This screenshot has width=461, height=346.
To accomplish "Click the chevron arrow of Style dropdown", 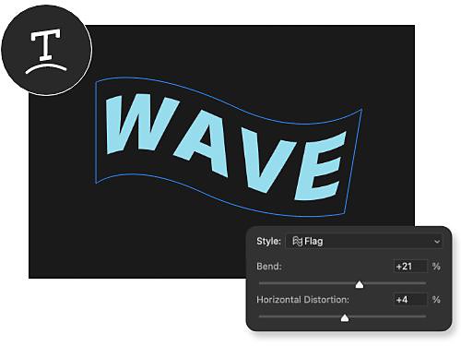I will (437, 242).
